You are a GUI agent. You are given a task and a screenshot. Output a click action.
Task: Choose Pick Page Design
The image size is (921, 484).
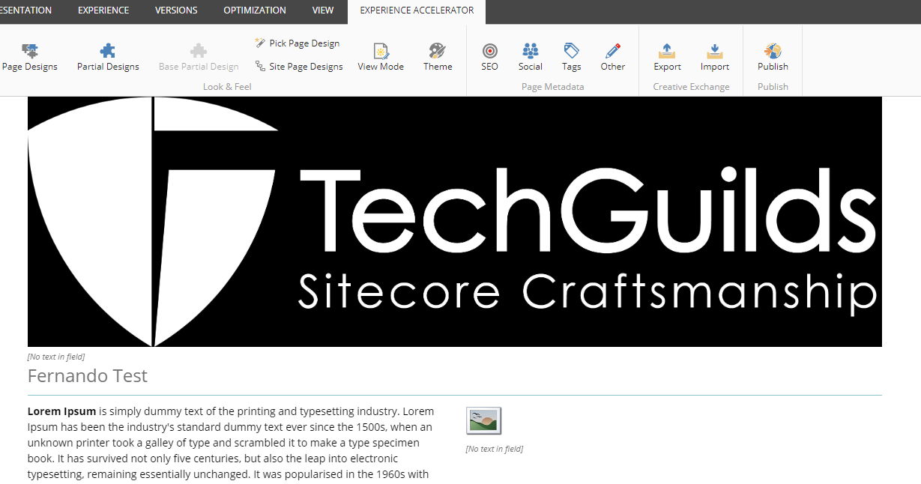[x=297, y=43]
